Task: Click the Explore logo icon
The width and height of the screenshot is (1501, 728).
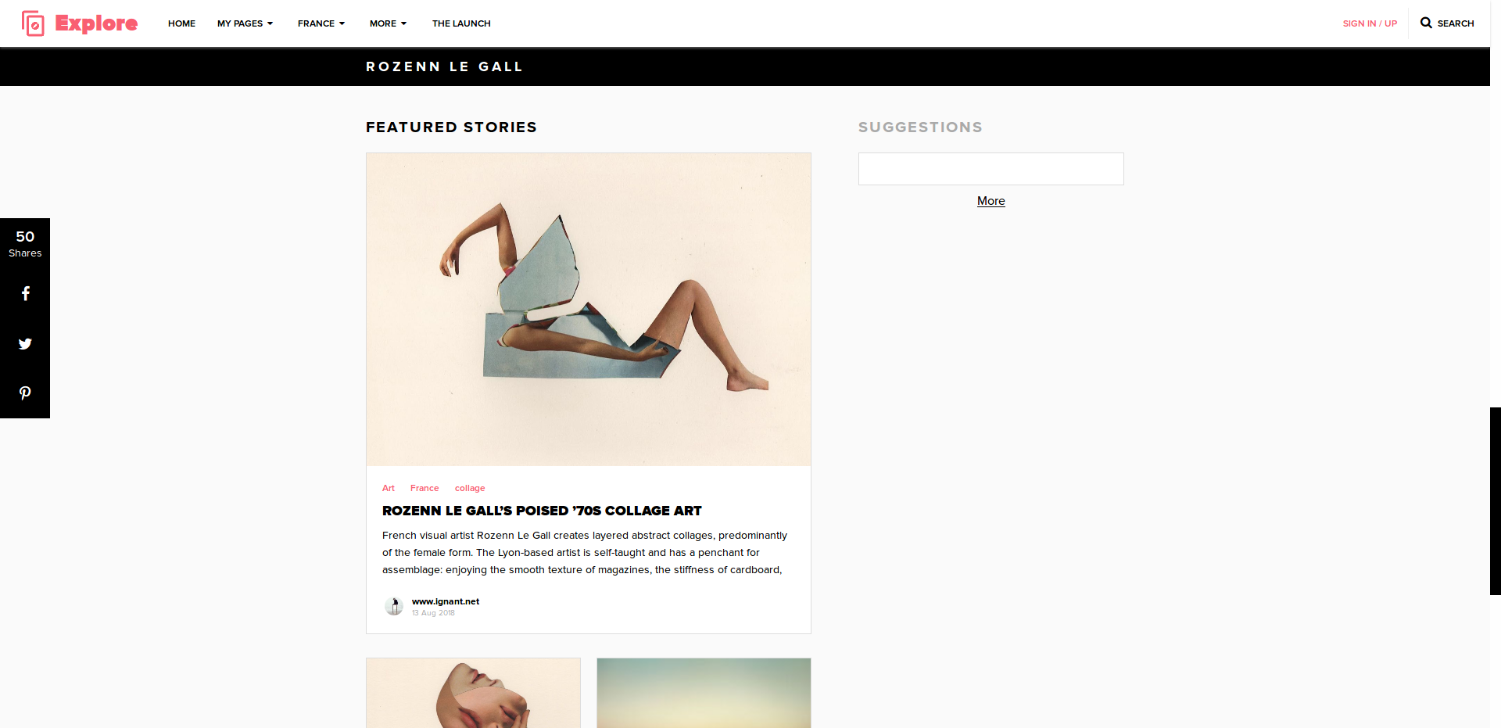Action: [33, 23]
